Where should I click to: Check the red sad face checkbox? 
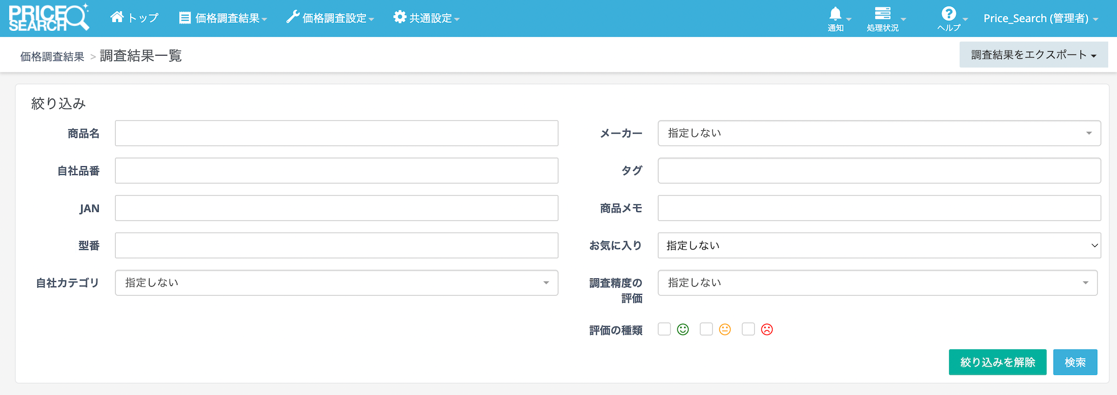(748, 329)
